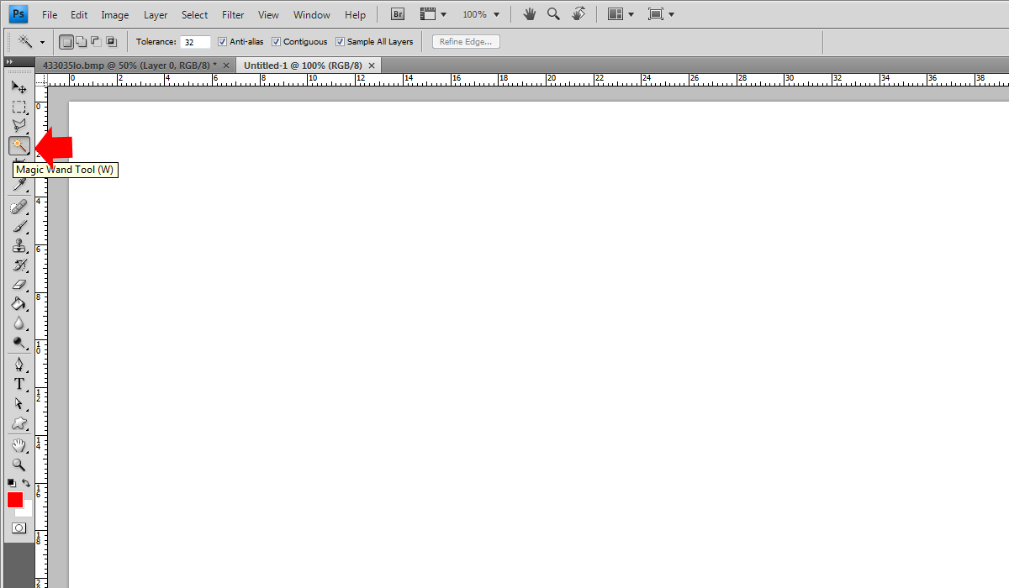Select the Paint Bucket tool
The image size is (1009, 588).
[x=18, y=304]
